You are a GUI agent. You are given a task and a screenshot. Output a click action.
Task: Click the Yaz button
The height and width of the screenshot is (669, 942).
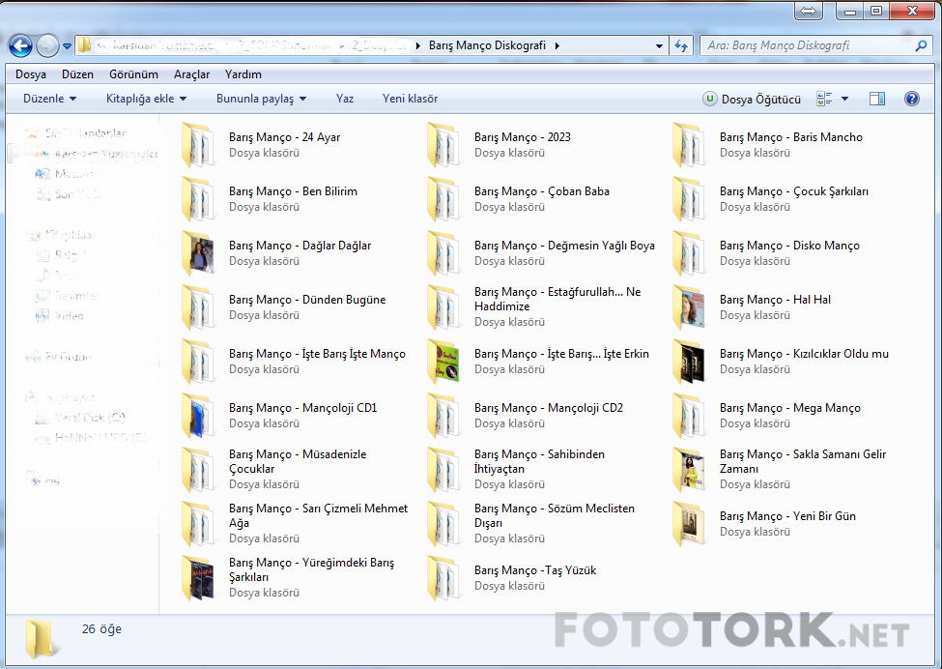coord(345,99)
